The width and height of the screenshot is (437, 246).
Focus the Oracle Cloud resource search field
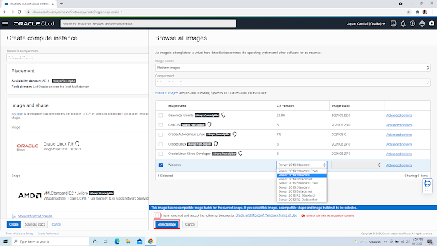tap(148, 24)
